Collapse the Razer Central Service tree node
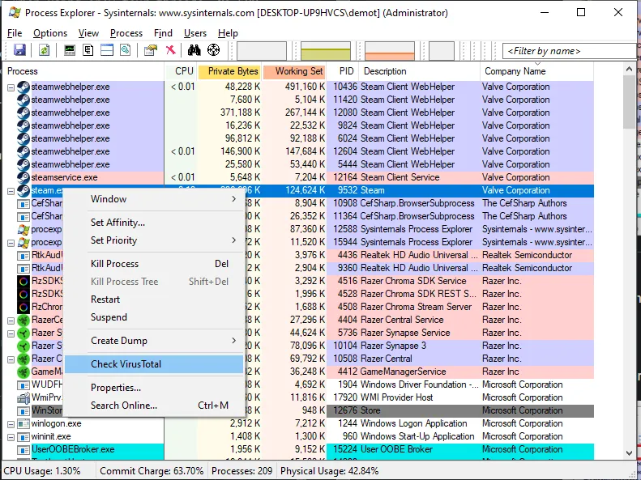 tap(11, 321)
